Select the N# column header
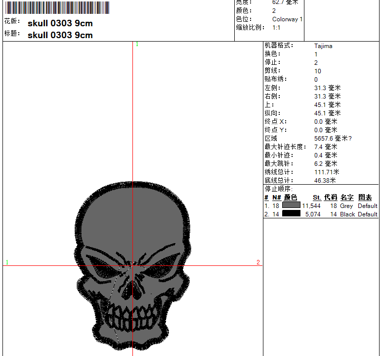The width and height of the screenshot is (383, 356). coord(276,198)
